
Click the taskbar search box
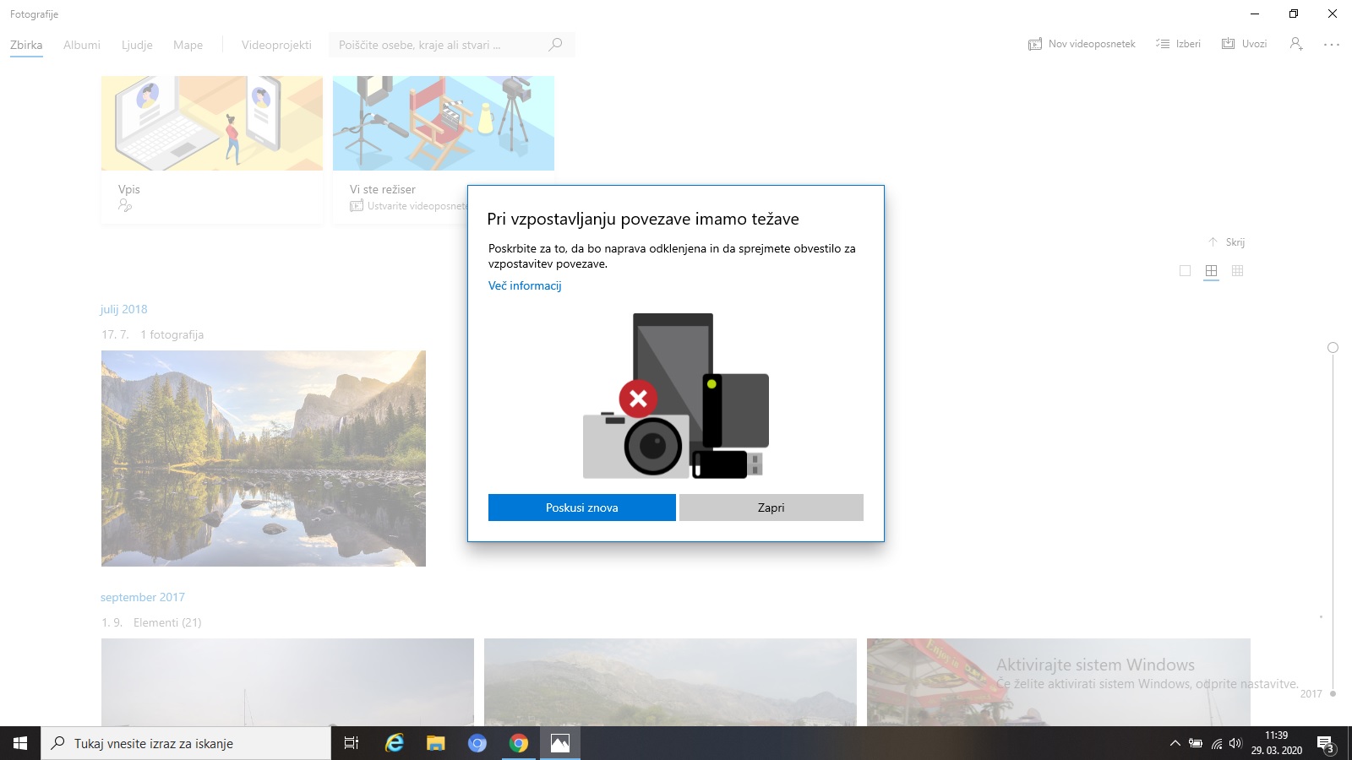point(186,743)
